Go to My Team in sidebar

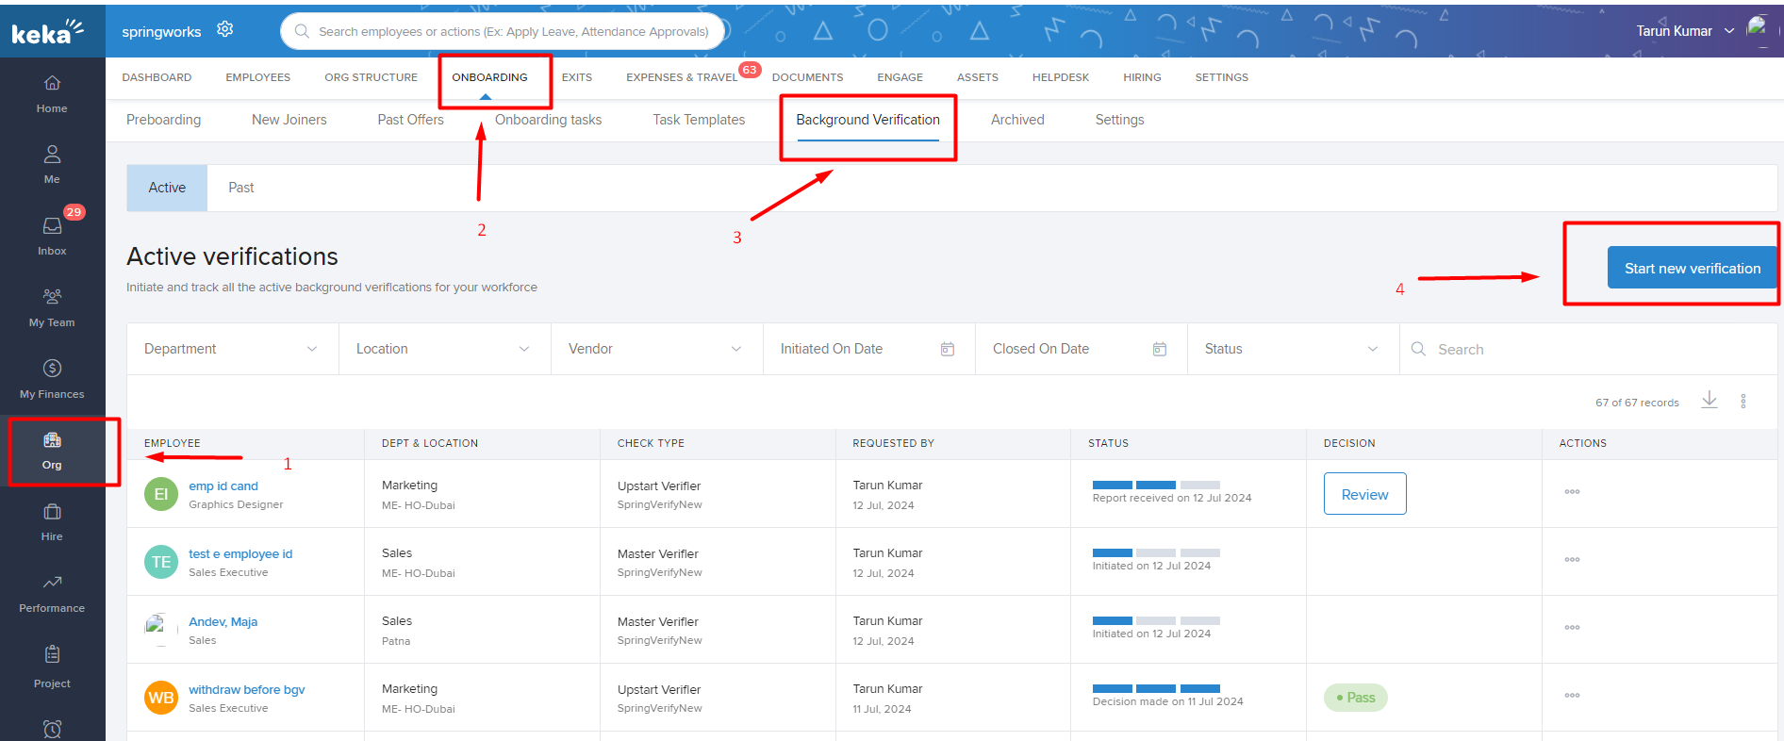pyautogui.click(x=52, y=306)
